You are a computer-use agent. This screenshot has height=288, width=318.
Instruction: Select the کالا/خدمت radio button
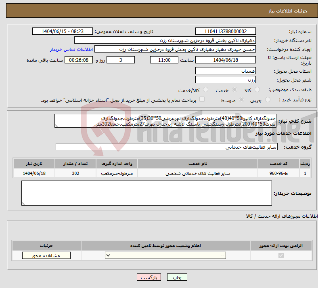(206, 90)
